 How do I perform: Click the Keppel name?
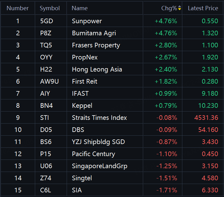82,106
